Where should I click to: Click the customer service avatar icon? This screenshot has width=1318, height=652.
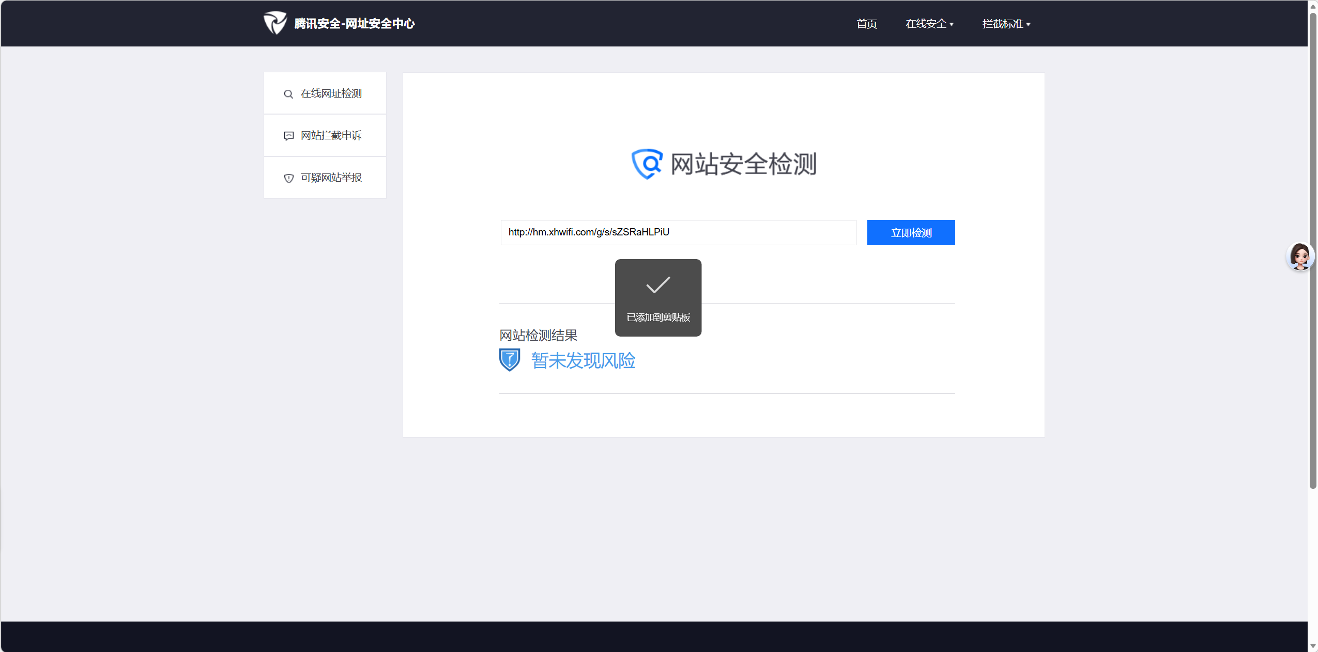click(x=1299, y=256)
